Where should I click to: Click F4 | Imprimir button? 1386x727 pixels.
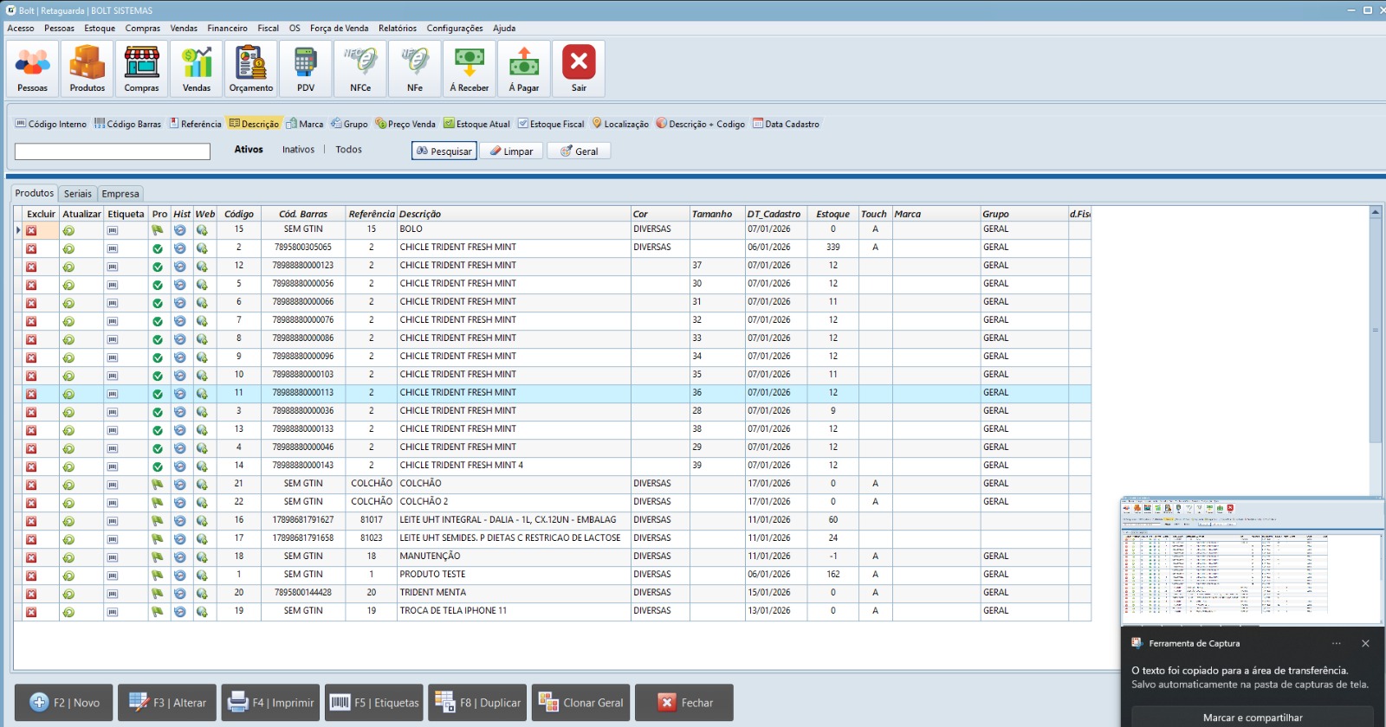click(x=271, y=703)
